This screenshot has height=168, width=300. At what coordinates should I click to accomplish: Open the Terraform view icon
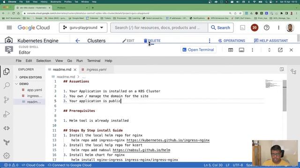point(7,142)
